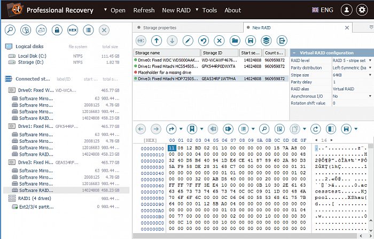Viewport: 374px width, 239px height.
Task: Open the HEX viewer icon
Action: coord(73,30)
